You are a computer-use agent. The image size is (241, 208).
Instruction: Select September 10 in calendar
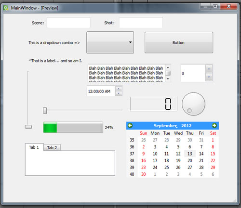pos(155,154)
